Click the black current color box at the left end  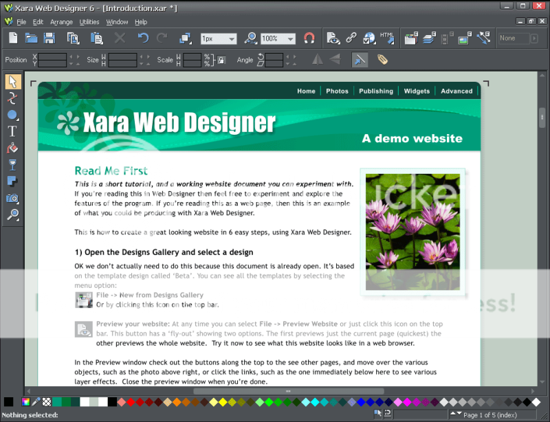coord(8,402)
